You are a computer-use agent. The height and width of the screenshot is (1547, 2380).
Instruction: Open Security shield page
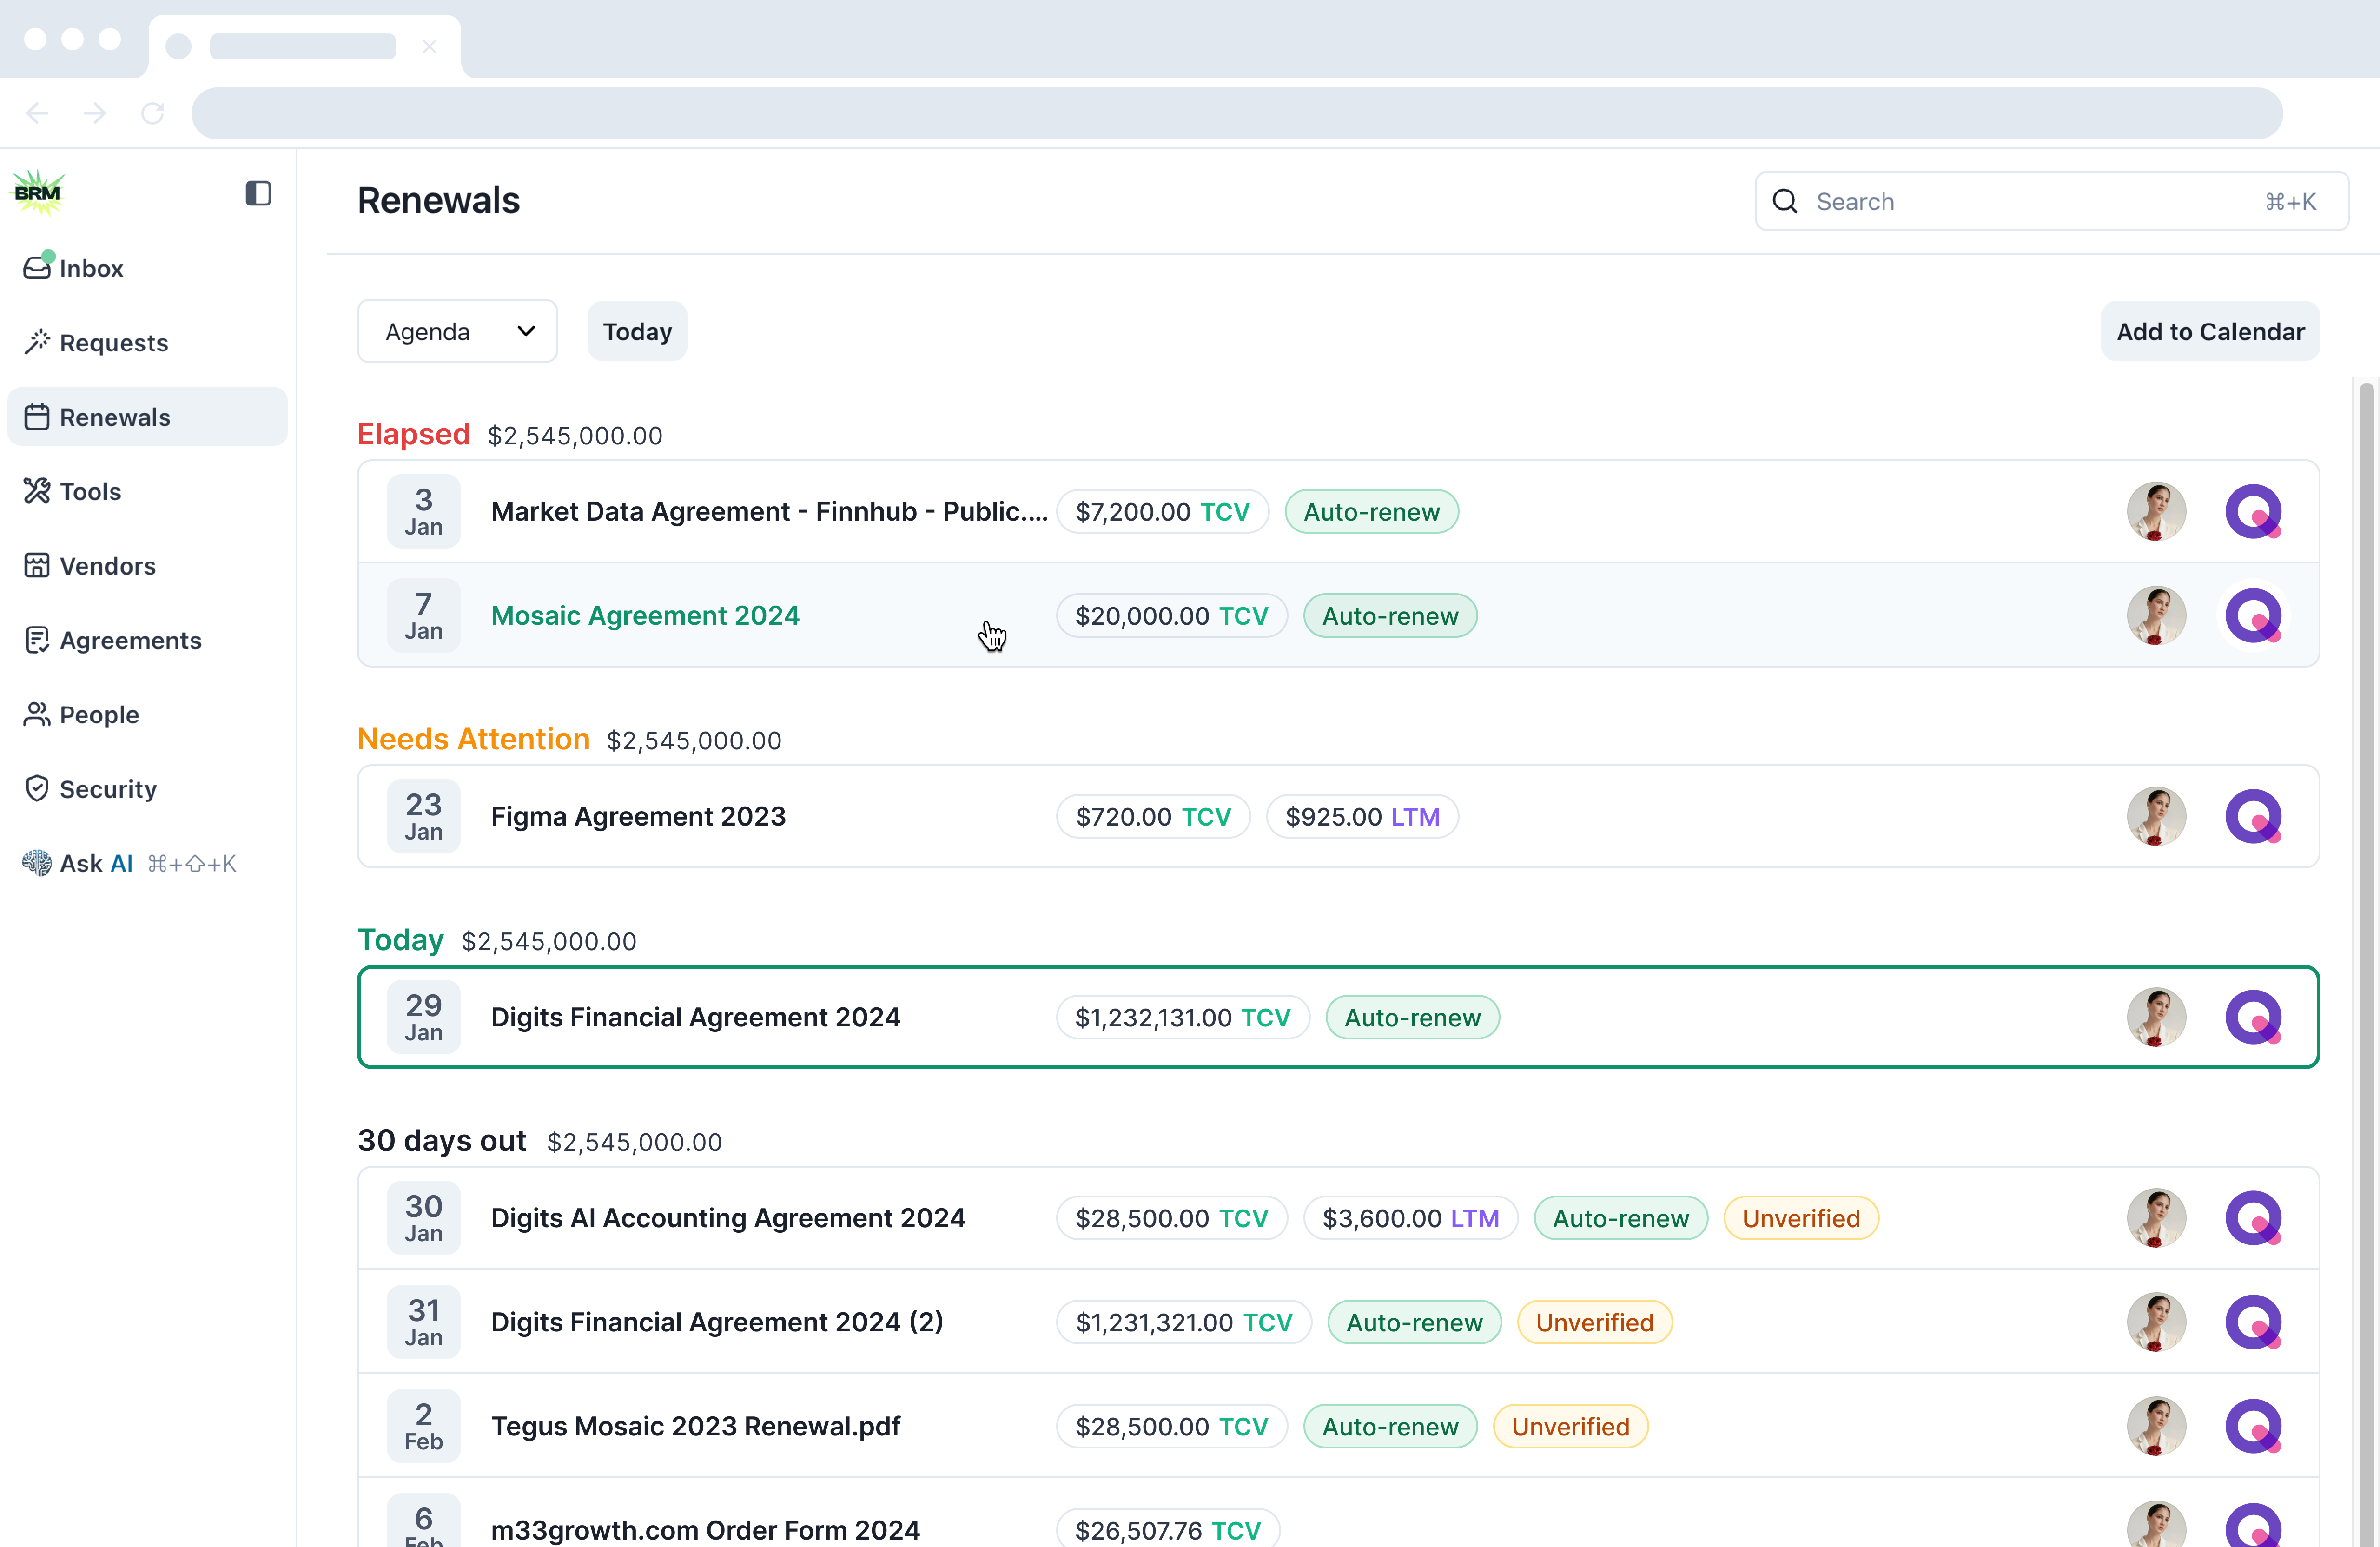(37, 788)
